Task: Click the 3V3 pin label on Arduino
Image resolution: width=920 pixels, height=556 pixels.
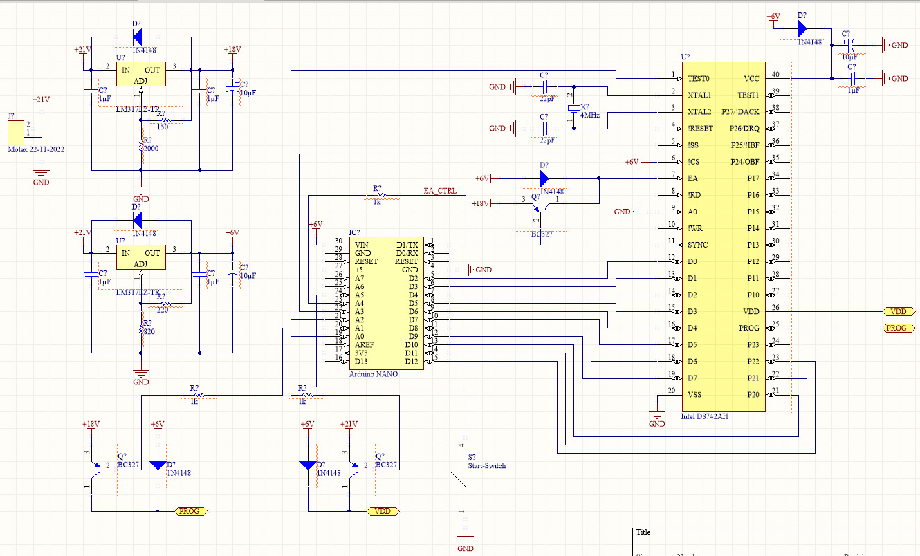Action: pyautogui.click(x=362, y=353)
